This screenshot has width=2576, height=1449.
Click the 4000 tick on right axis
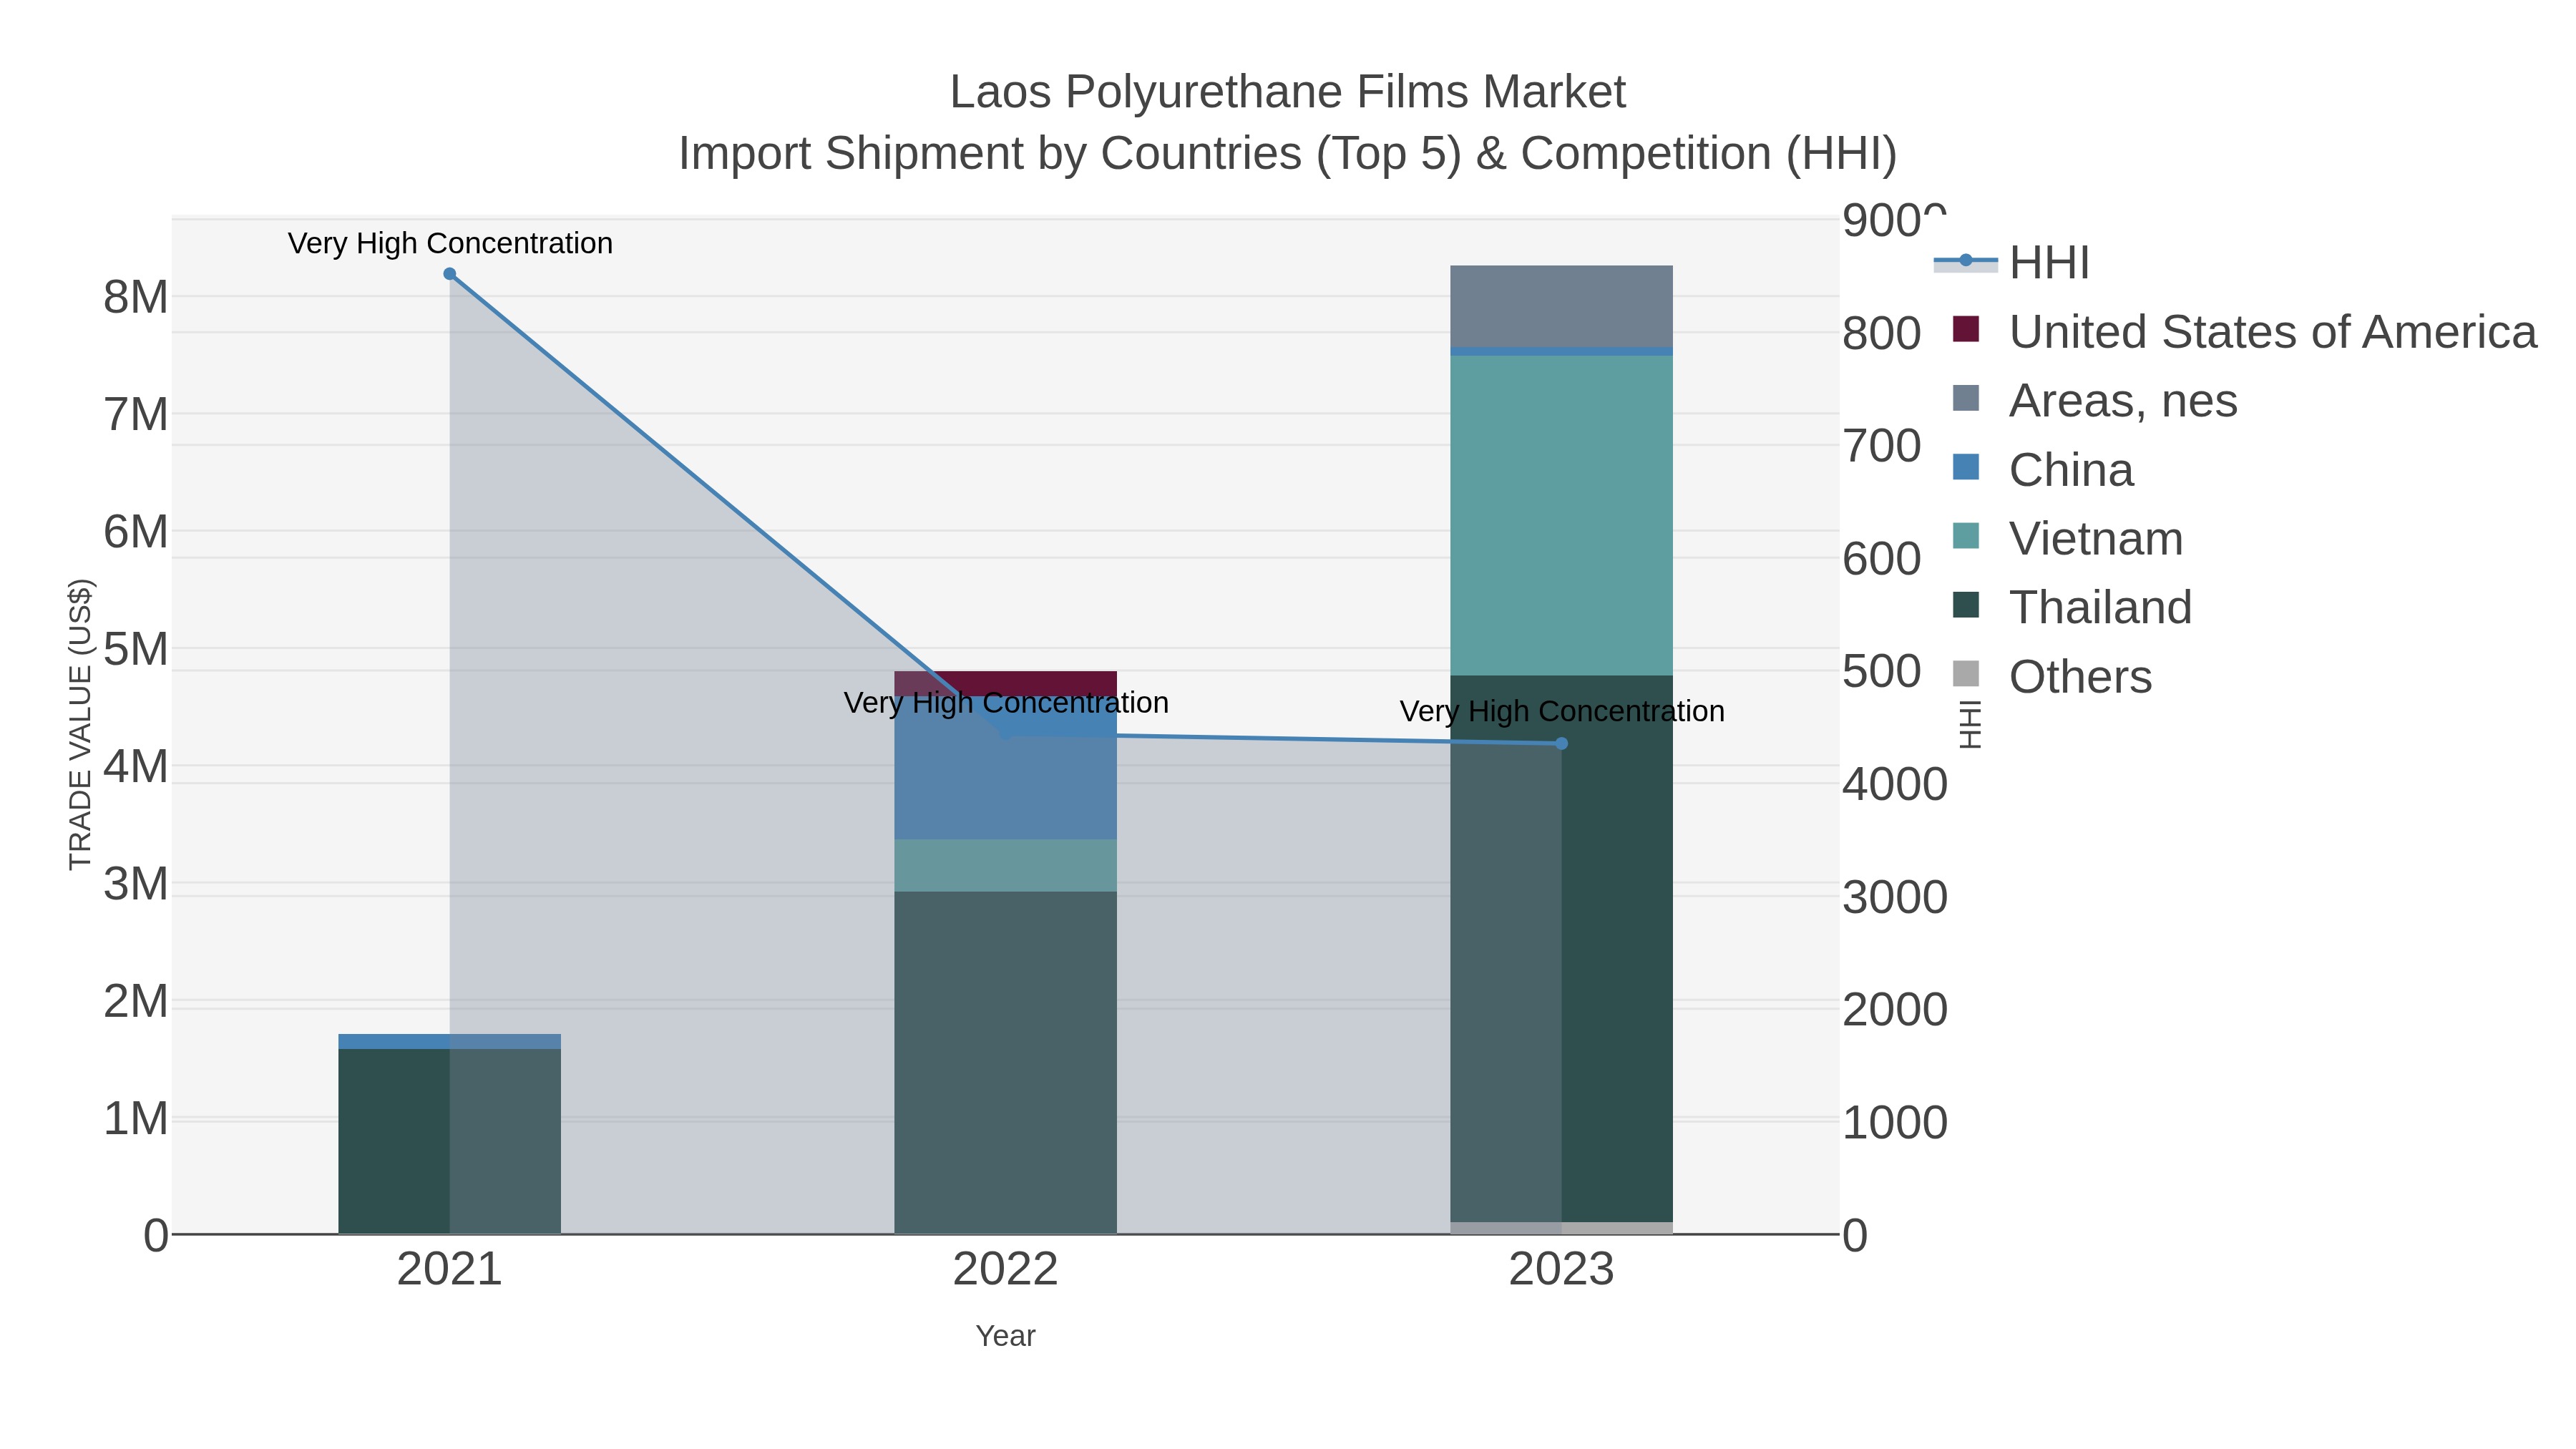(1895, 785)
